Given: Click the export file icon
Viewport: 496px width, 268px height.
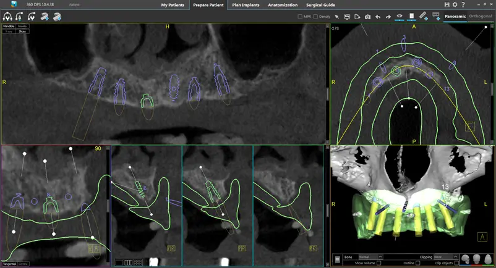Looking at the screenshot, I should pos(357,17).
